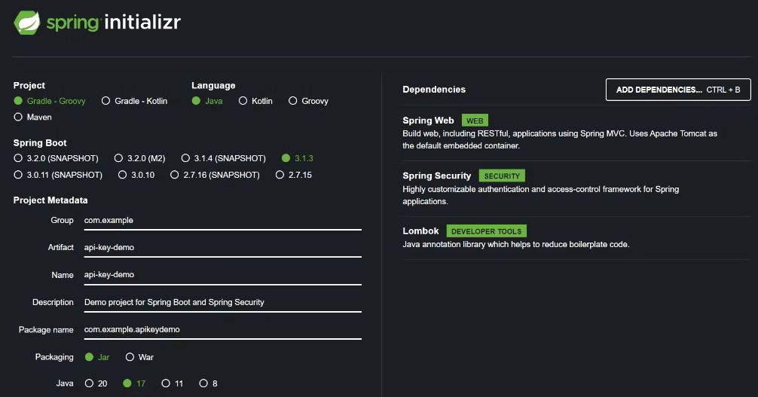The height and width of the screenshot is (397, 758).
Task: Click the Project Metadata heading
Action: click(x=50, y=200)
